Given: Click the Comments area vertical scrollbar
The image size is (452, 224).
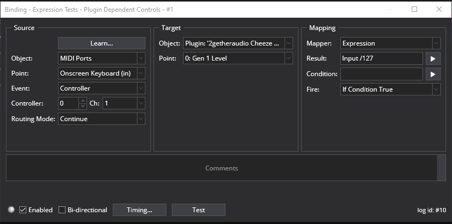Looking at the screenshot, I should [441, 168].
